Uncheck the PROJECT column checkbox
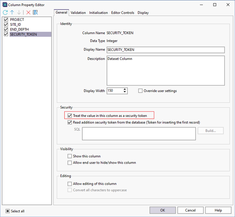Screen dimensions: 235x217 [x=6, y=19]
